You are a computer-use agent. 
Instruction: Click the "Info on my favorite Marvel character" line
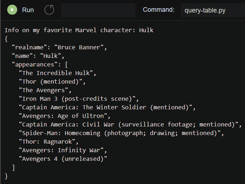coord(79,30)
